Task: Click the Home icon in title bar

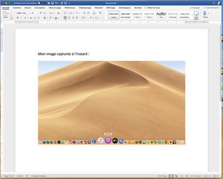Action: [x=49, y=3]
